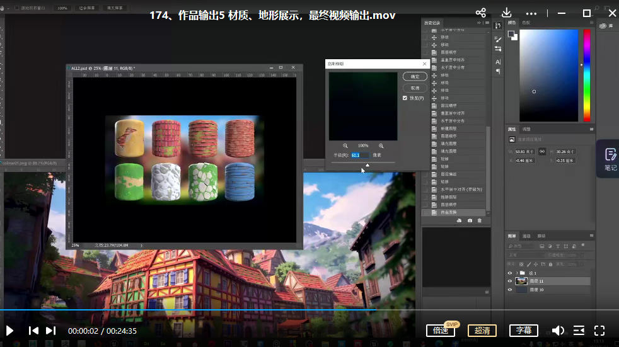This screenshot has width=619, height=347.
Task: Click the rainbow hue slider strip
Action: pos(586,76)
